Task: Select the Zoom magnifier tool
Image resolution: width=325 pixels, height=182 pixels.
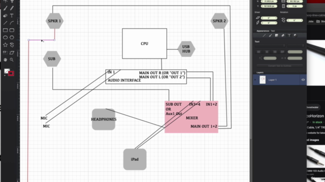Action: (x=12, y=60)
